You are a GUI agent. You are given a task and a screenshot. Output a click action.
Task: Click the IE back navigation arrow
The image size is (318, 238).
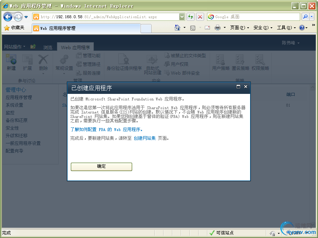coord(8,17)
